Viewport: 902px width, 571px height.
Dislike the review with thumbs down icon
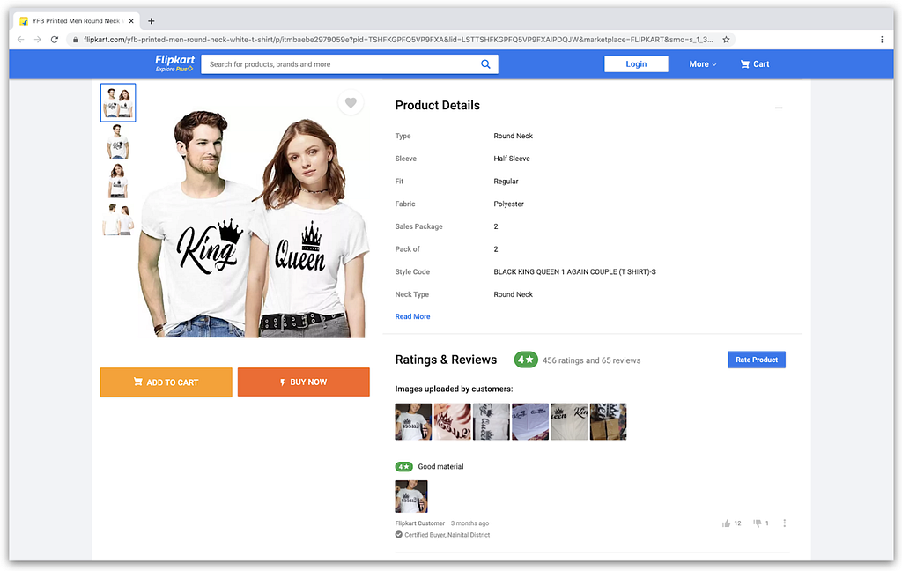click(757, 523)
